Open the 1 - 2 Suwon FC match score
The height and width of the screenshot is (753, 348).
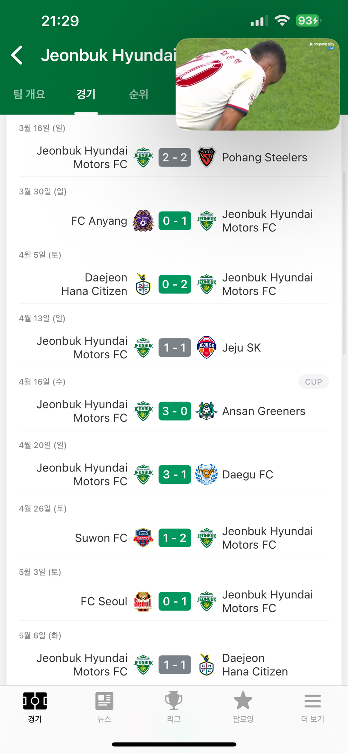coord(175,538)
